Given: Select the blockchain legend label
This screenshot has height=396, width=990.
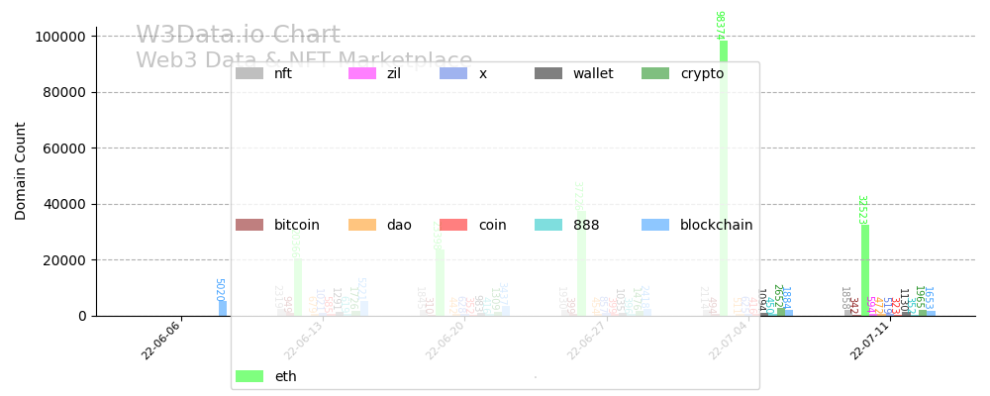Looking at the screenshot, I should [x=716, y=225].
